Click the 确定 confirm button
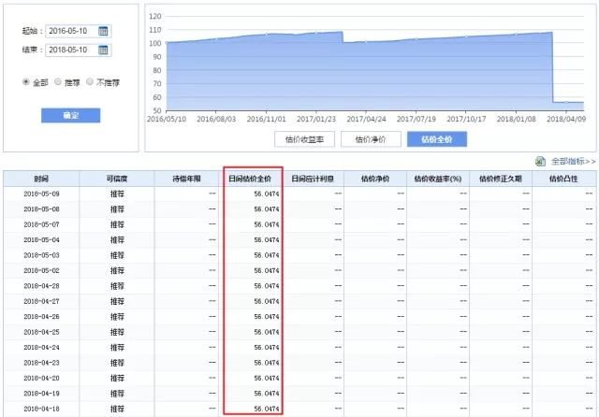The width and height of the screenshot is (599, 417). point(71,116)
